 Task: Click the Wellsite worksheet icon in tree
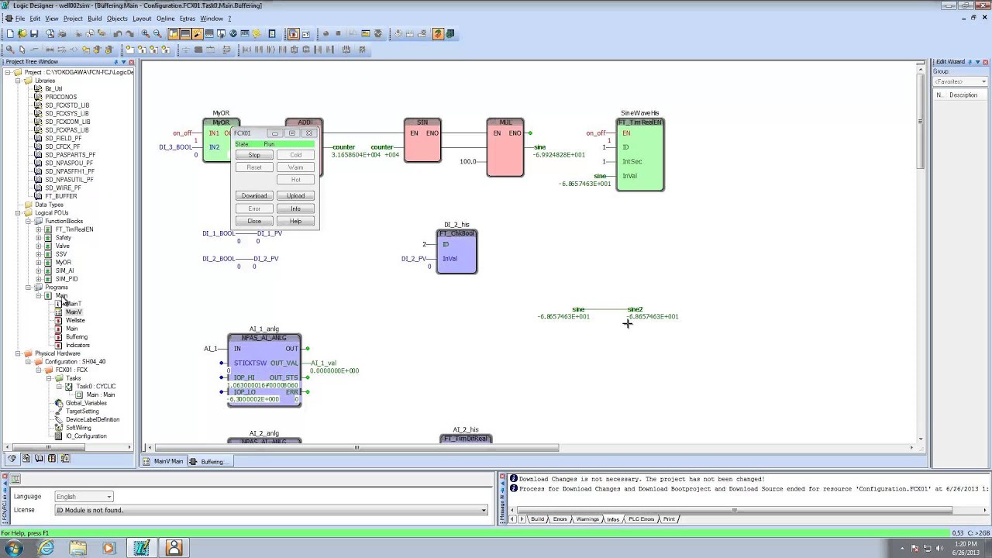[58, 320]
